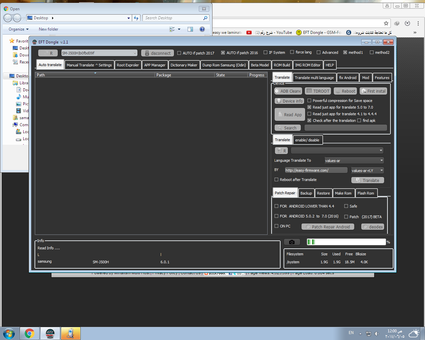
Task: Toggle preview pane icon in Open dialog
Action: click(190, 29)
